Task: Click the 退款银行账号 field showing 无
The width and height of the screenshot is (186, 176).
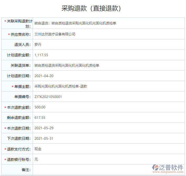Action: pyautogui.click(x=36, y=159)
